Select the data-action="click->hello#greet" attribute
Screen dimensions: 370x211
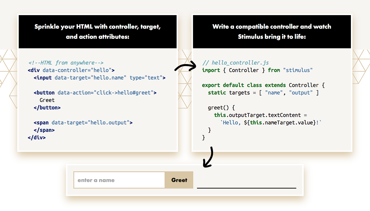[105, 92]
